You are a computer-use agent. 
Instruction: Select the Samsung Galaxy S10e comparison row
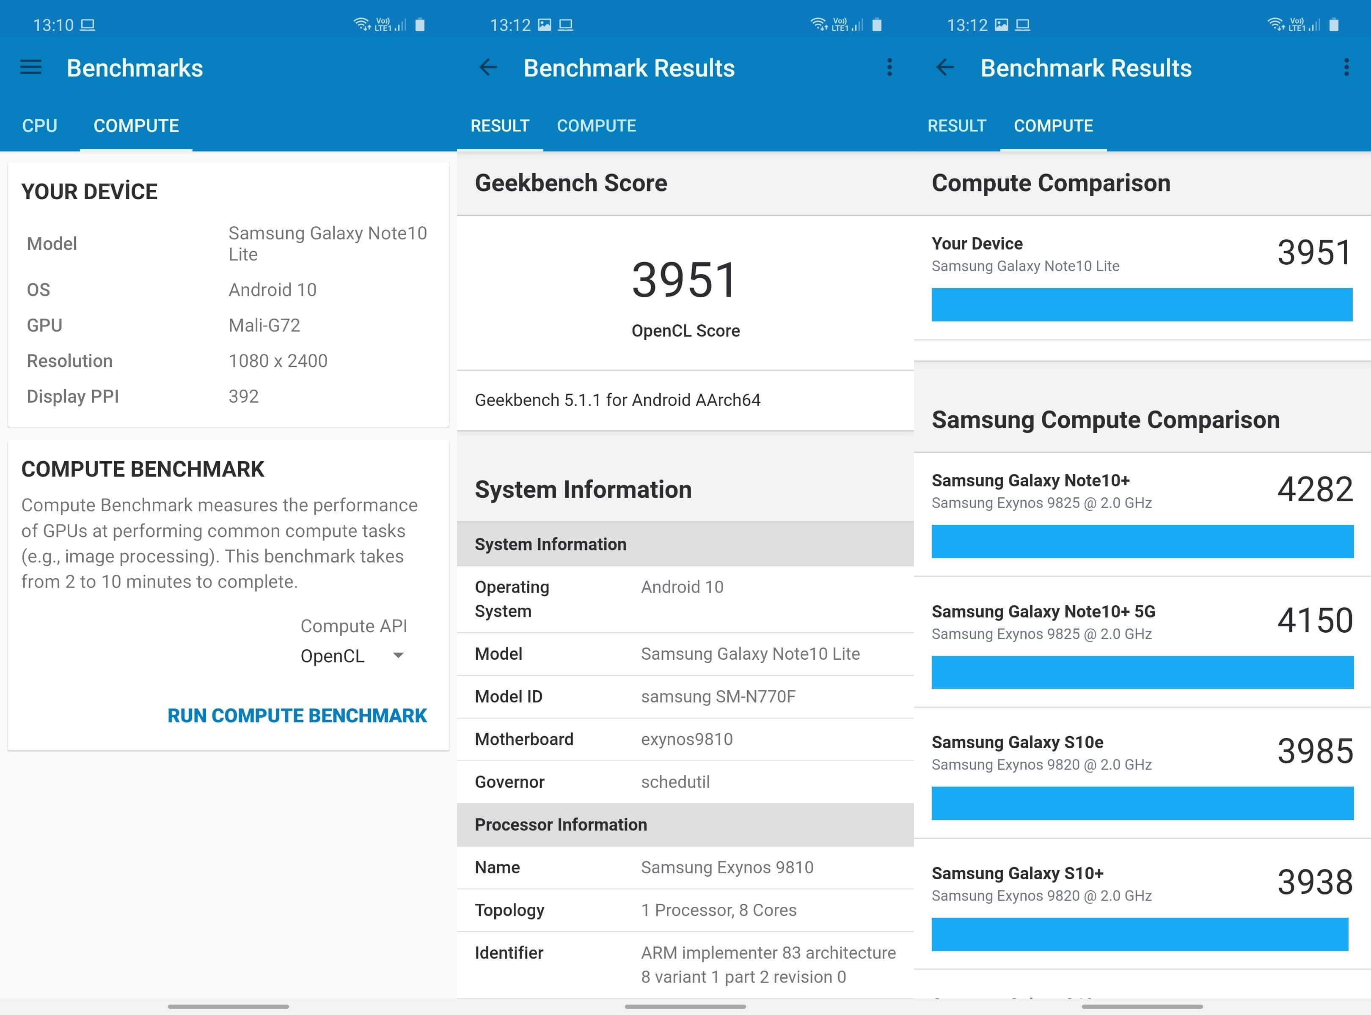(x=1142, y=753)
